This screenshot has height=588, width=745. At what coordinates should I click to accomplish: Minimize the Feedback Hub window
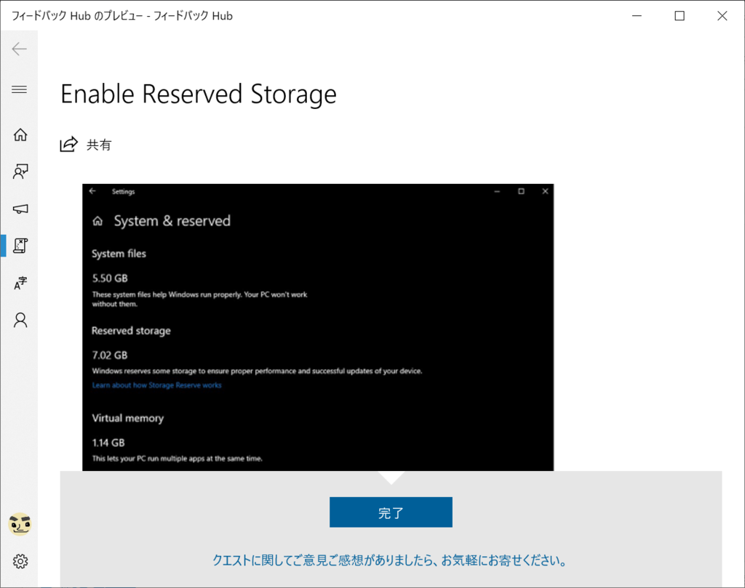pyautogui.click(x=637, y=16)
